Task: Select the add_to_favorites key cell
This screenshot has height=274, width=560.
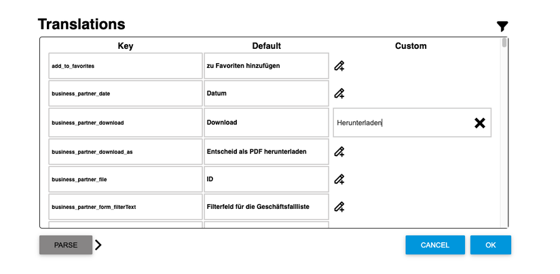Action: (126, 66)
